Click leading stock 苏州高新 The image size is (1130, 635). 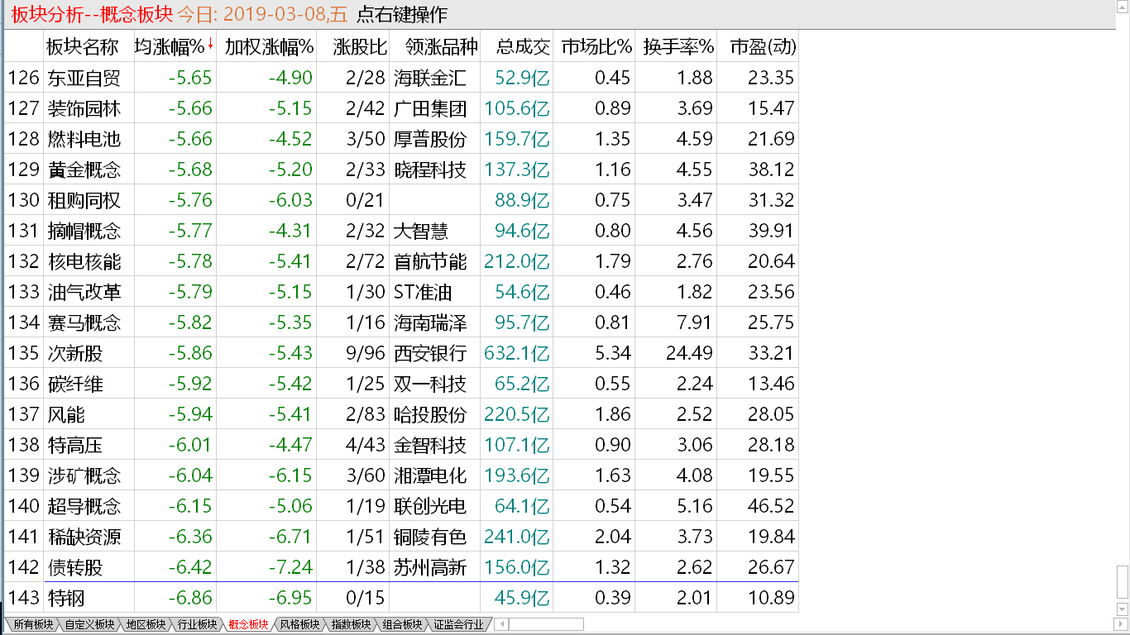tap(430, 567)
